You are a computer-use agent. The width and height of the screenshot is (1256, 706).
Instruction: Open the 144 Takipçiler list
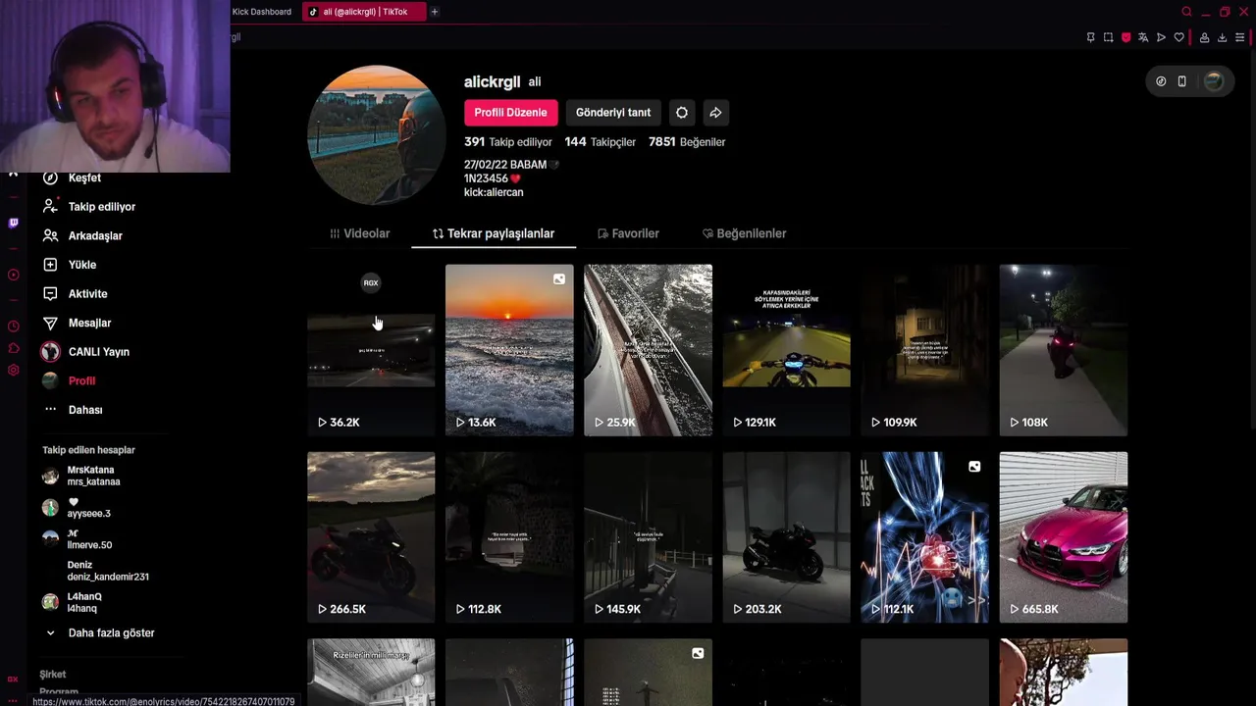(601, 142)
